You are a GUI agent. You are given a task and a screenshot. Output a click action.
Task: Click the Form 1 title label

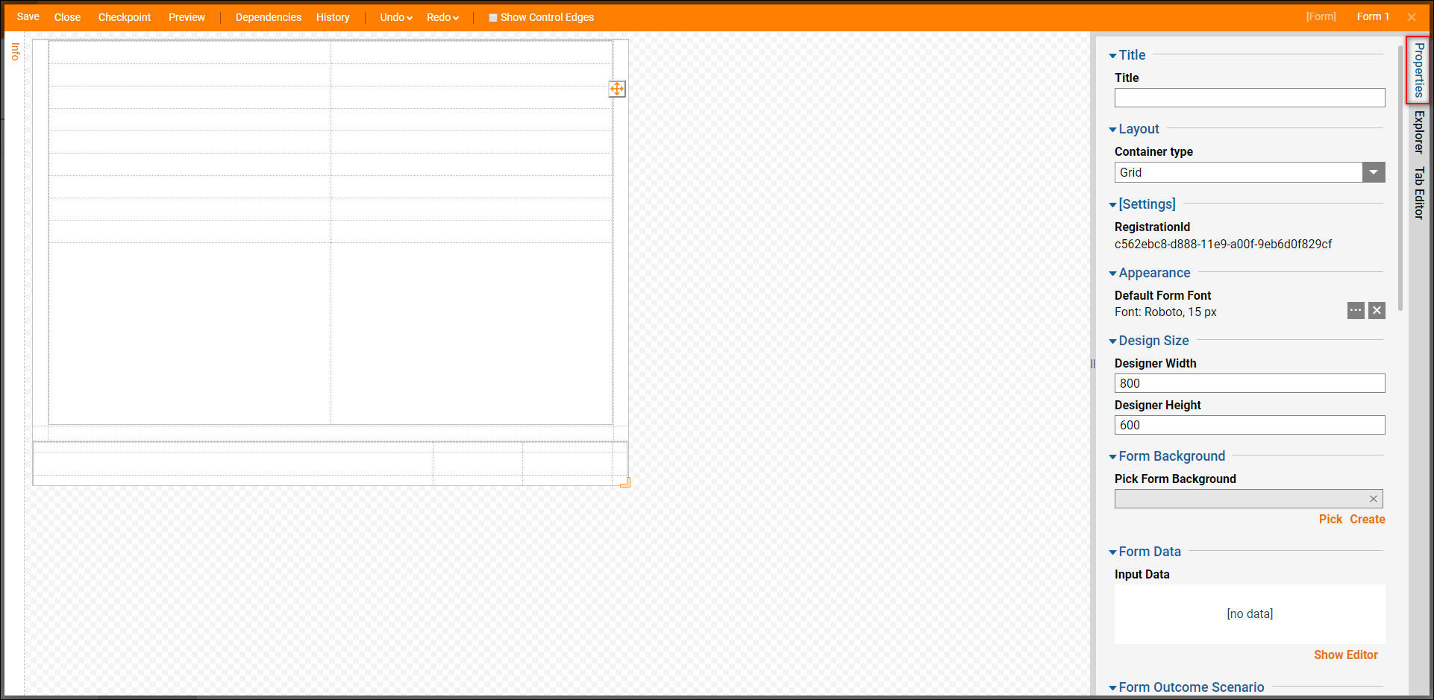1373,16
